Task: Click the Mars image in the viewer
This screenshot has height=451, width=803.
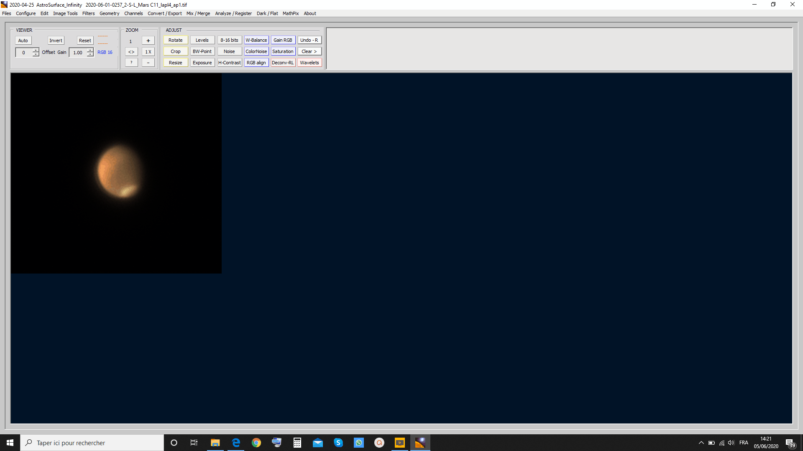Action: (119, 172)
